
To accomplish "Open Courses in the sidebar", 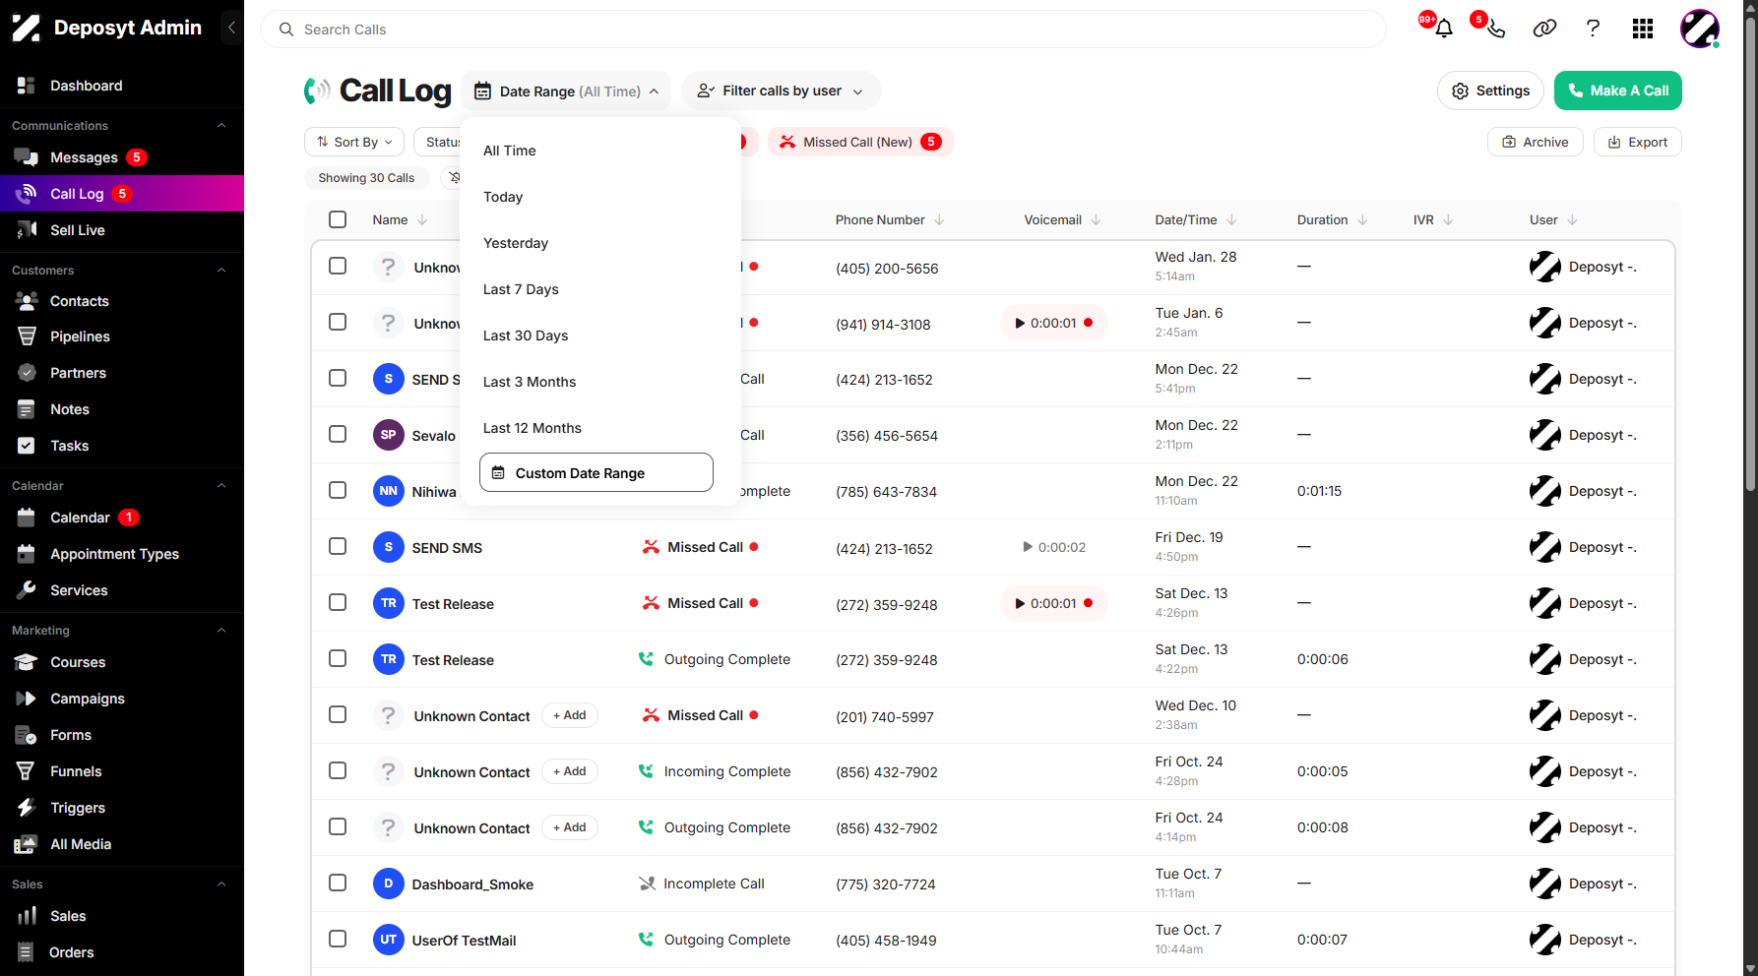I will [x=78, y=662].
